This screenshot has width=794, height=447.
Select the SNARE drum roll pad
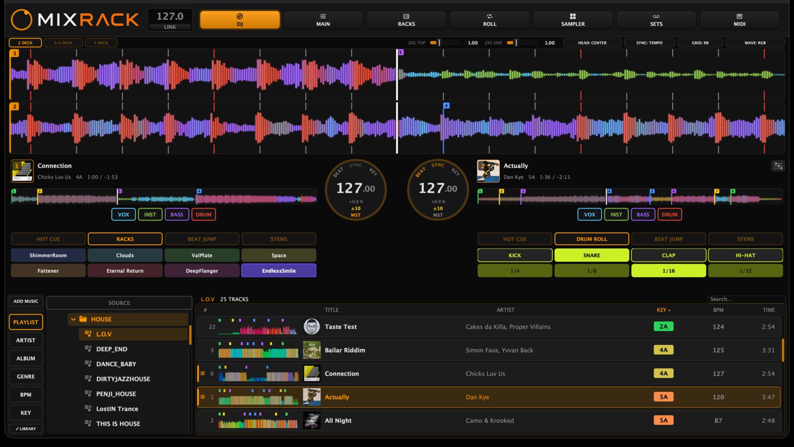592,255
